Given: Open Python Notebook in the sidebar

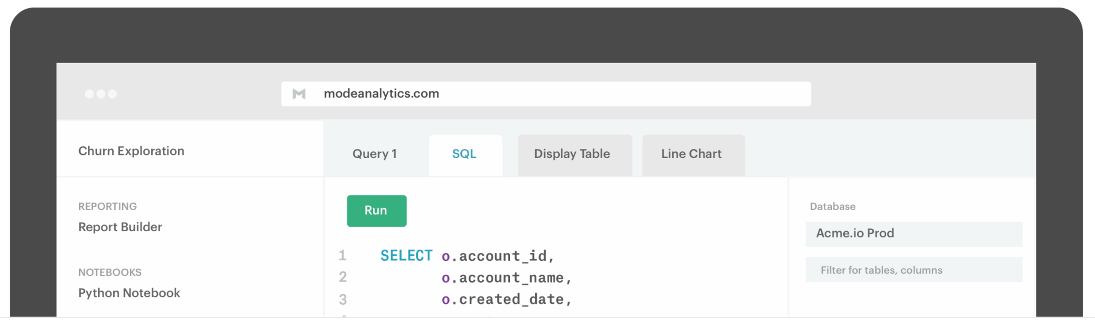Looking at the screenshot, I should (x=129, y=293).
